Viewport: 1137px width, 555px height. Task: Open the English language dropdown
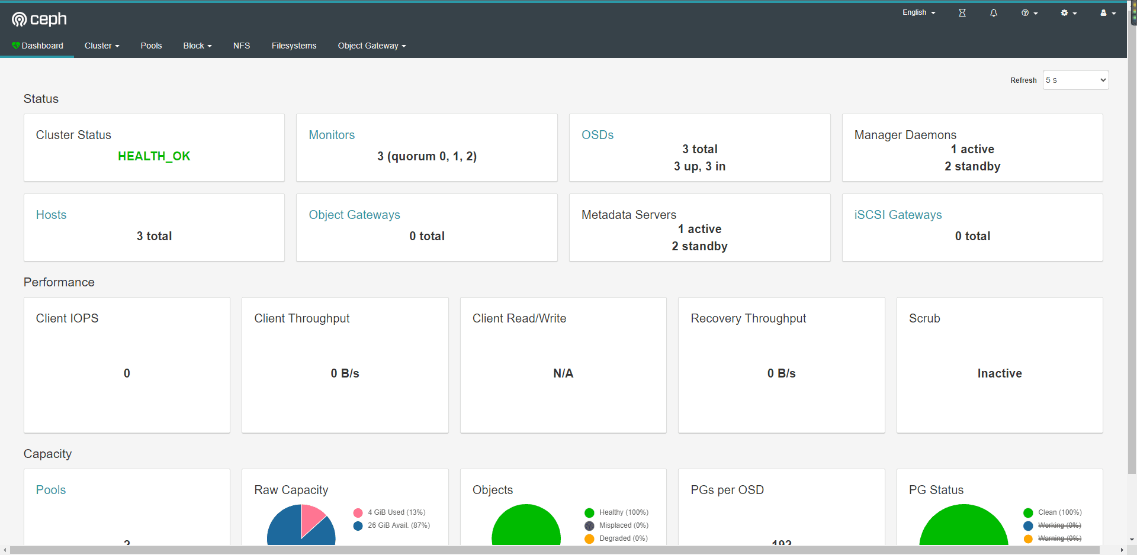coord(919,12)
